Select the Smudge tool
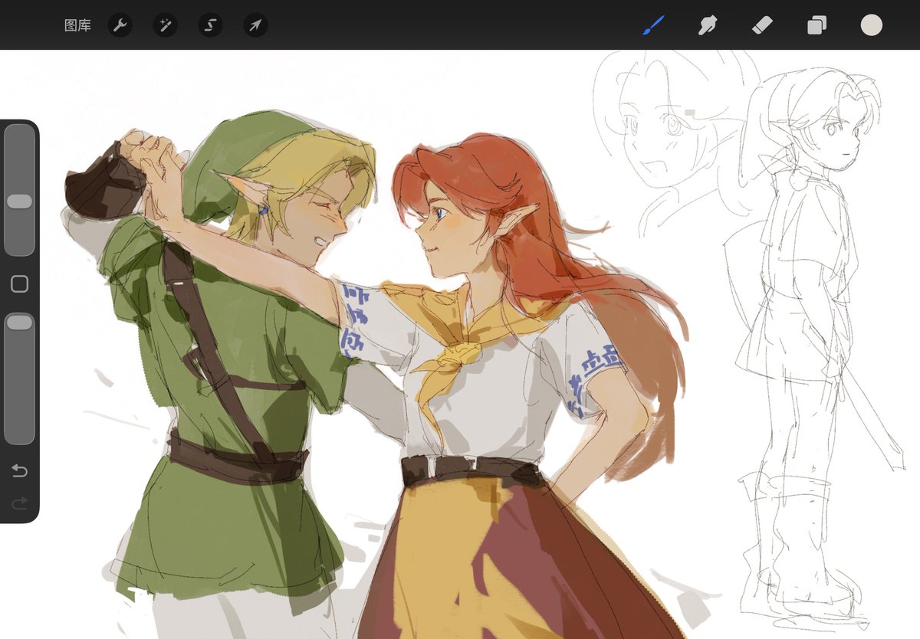 [707, 25]
